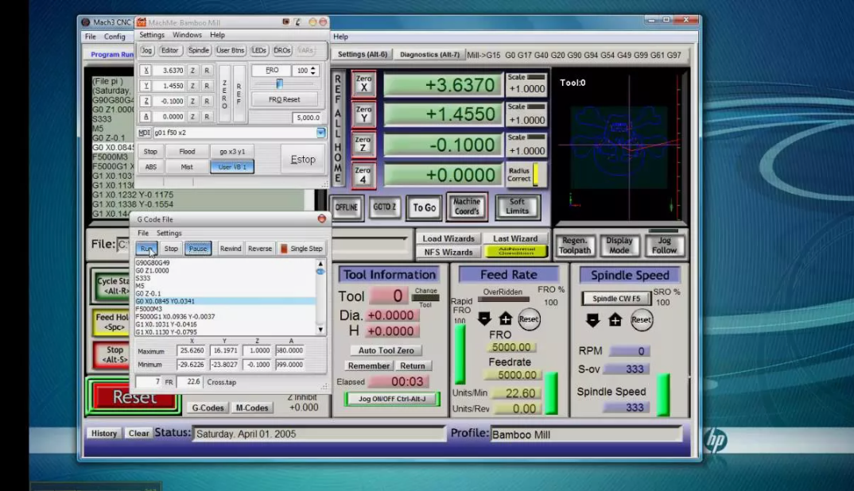Click the spindle speed green bar

point(663,394)
